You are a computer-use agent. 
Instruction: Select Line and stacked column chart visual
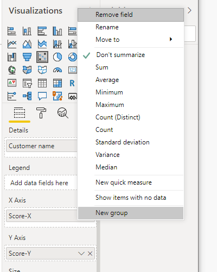tap(58, 44)
